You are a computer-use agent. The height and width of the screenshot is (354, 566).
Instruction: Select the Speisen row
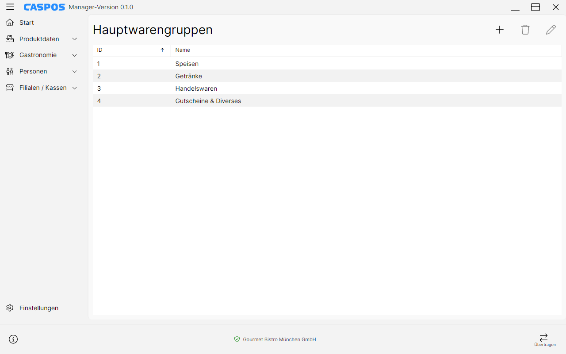click(327, 64)
